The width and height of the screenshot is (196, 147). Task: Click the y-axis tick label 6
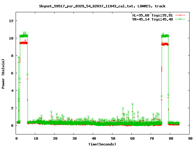tap(12, 73)
